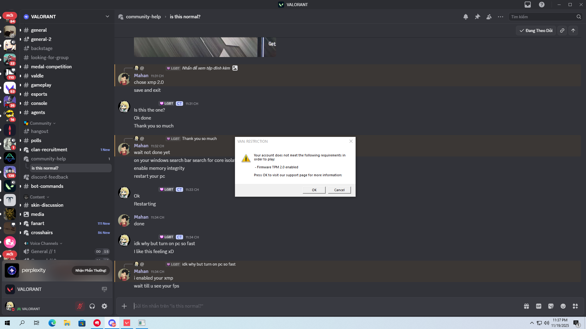This screenshot has width=586, height=329.
Task: Open Windows Start menu
Action: pyautogui.click(x=7, y=323)
